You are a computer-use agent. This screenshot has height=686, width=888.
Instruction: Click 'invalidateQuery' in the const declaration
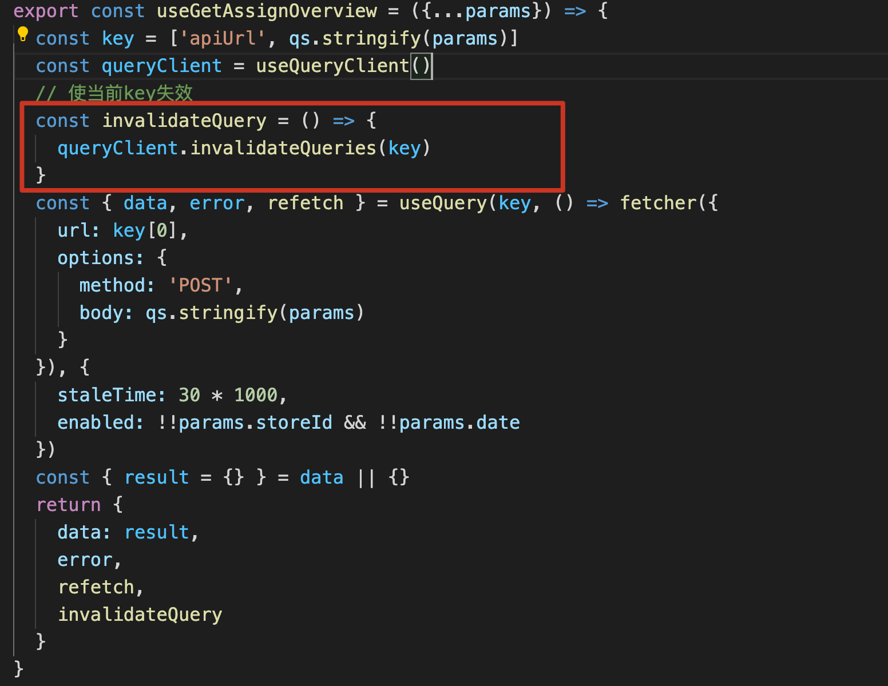[x=184, y=121]
